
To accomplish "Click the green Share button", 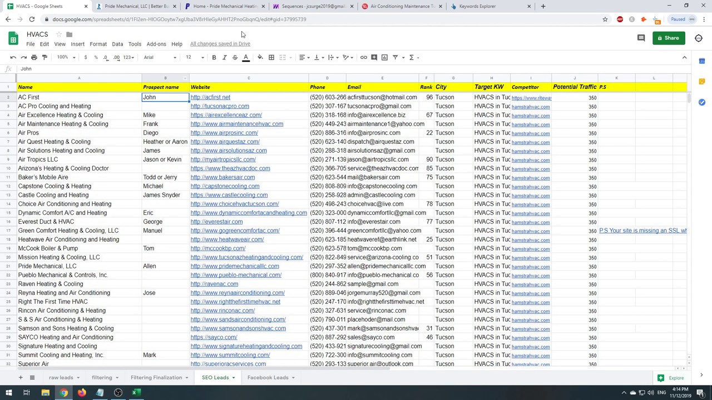I will tap(667, 38).
